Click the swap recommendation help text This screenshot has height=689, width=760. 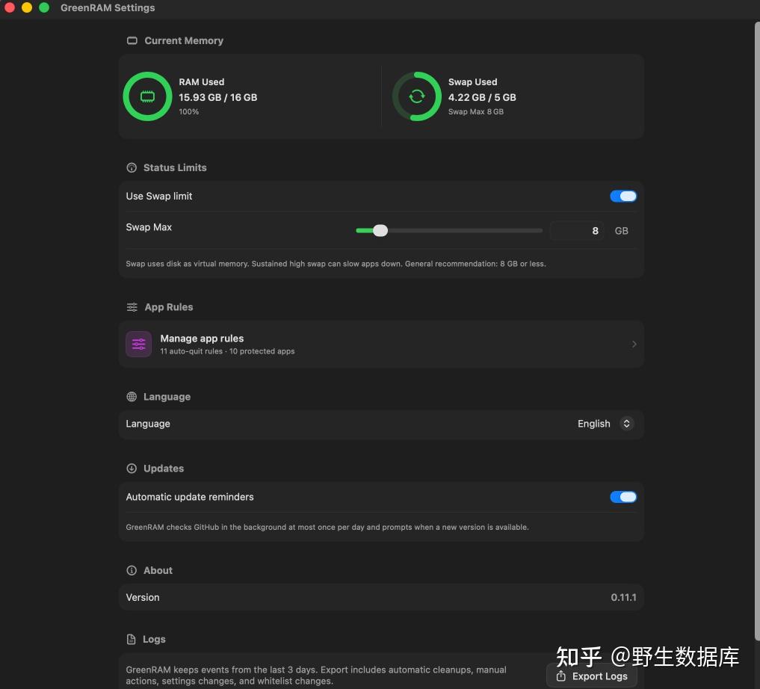tap(336, 264)
